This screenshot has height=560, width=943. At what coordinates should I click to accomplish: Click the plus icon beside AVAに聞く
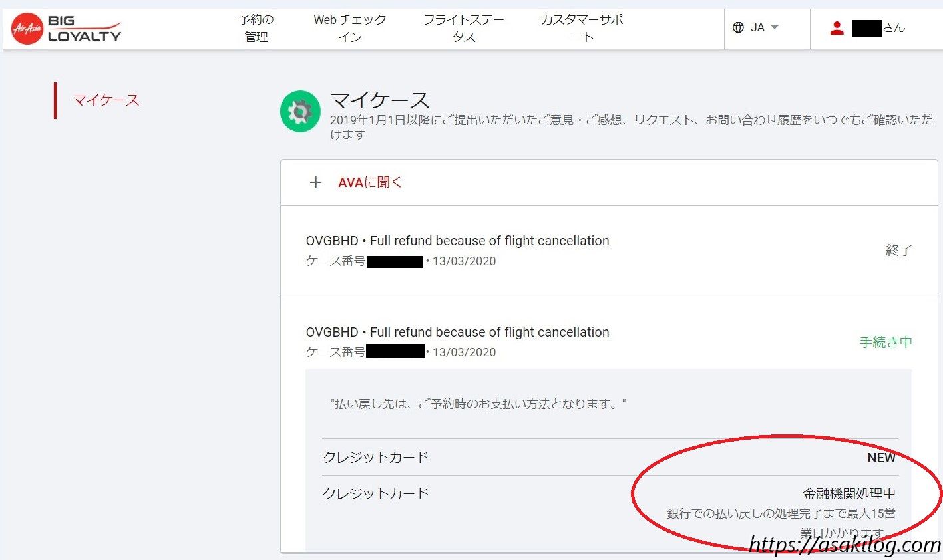316,183
